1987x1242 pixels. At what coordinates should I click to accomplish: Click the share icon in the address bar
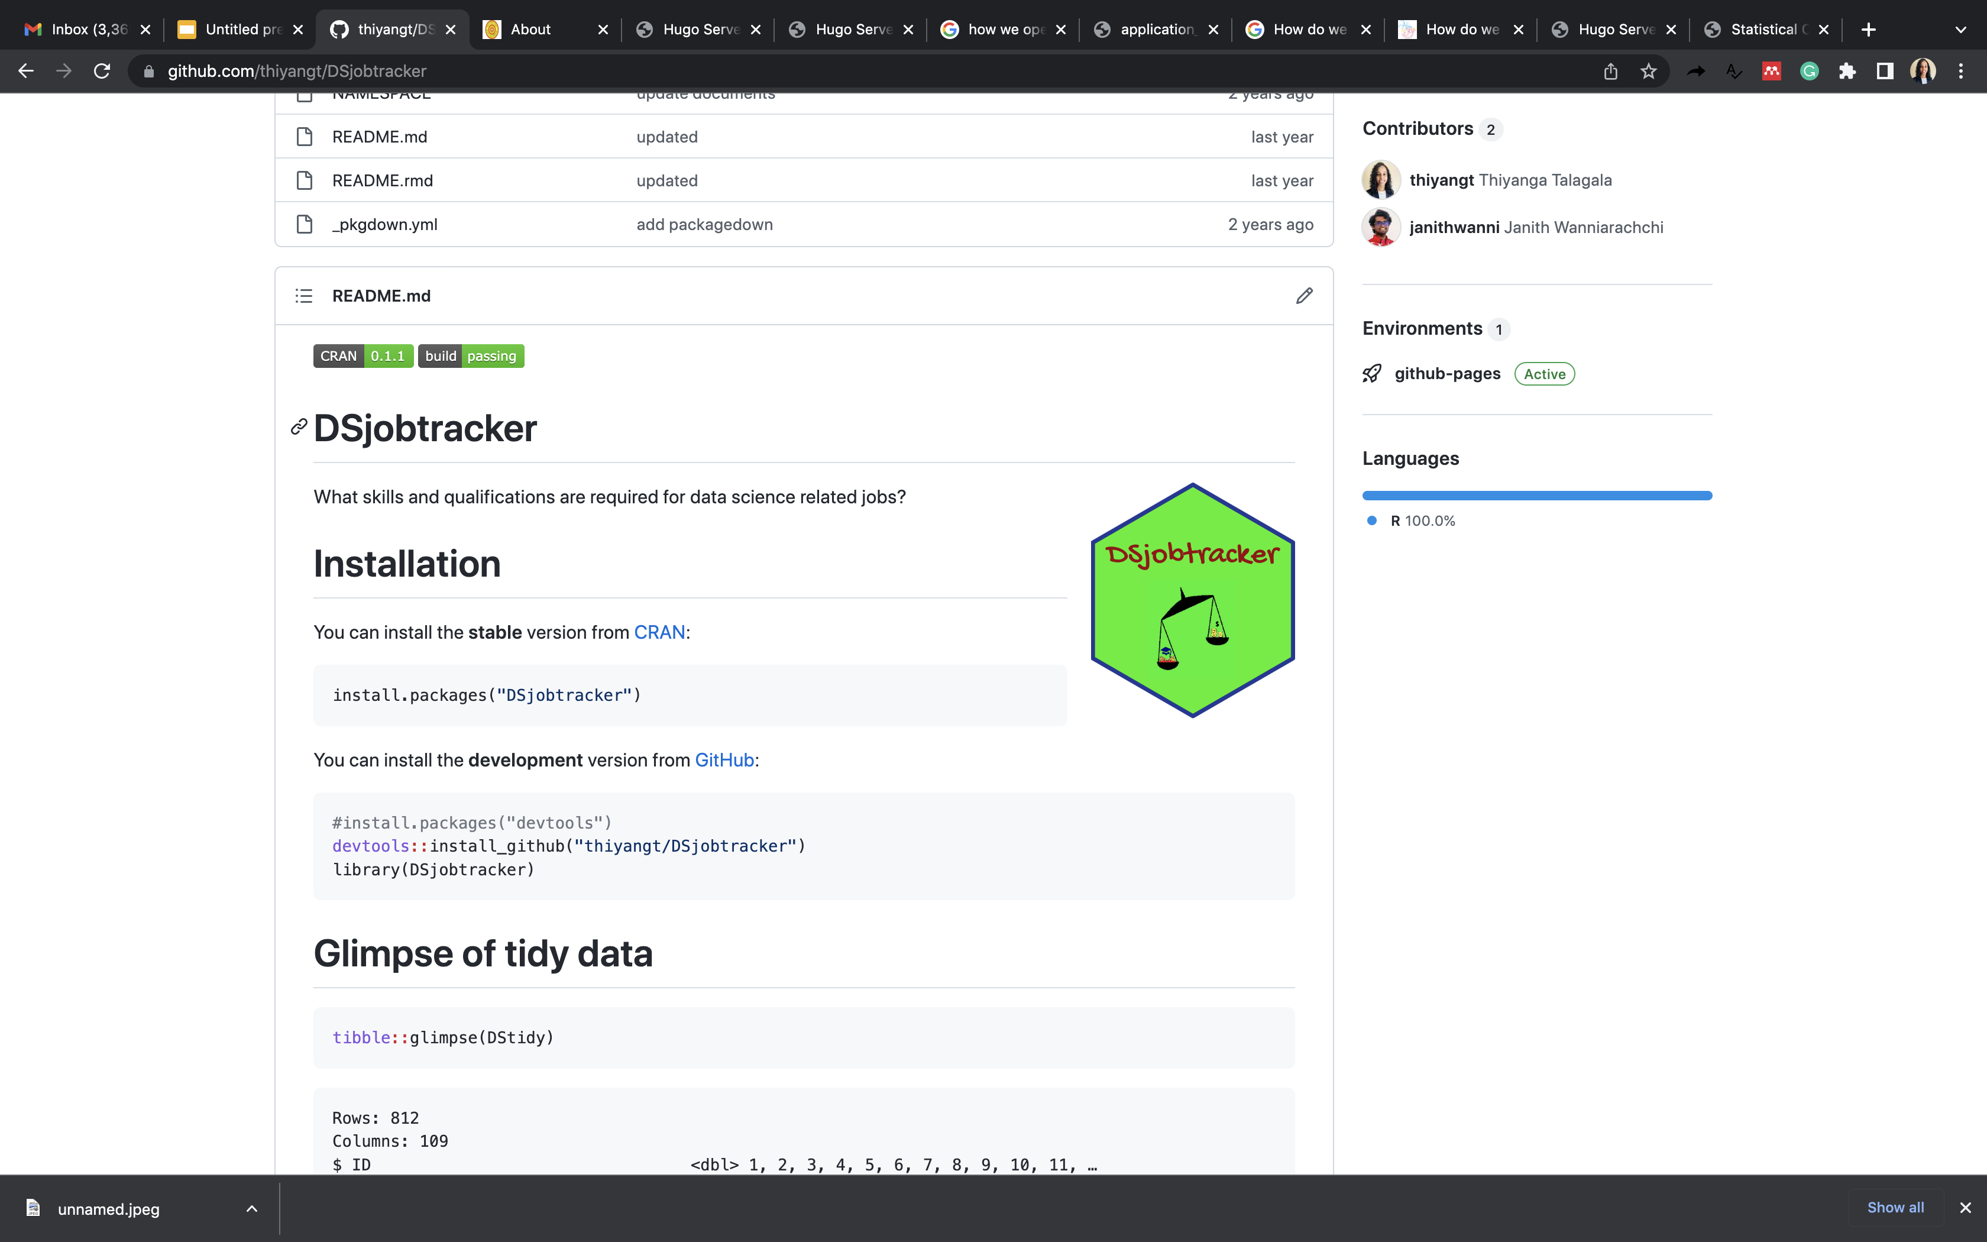click(x=1610, y=72)
